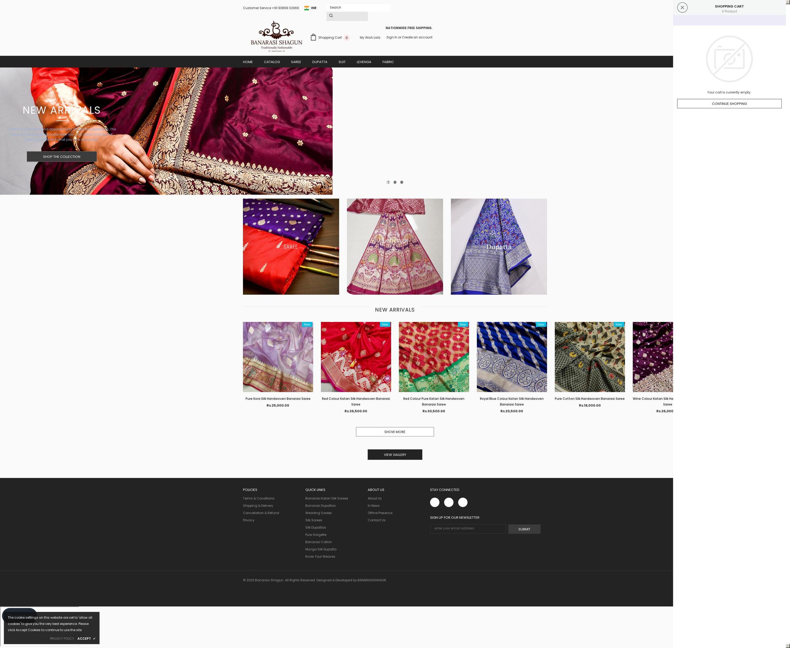Screen dimensions: 790x648
Task: Click the newsletter email input field
Action: (x=468, y=529)
